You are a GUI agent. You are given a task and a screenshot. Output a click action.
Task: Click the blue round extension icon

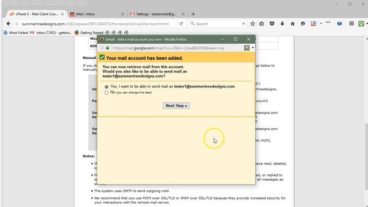point(339,24)
